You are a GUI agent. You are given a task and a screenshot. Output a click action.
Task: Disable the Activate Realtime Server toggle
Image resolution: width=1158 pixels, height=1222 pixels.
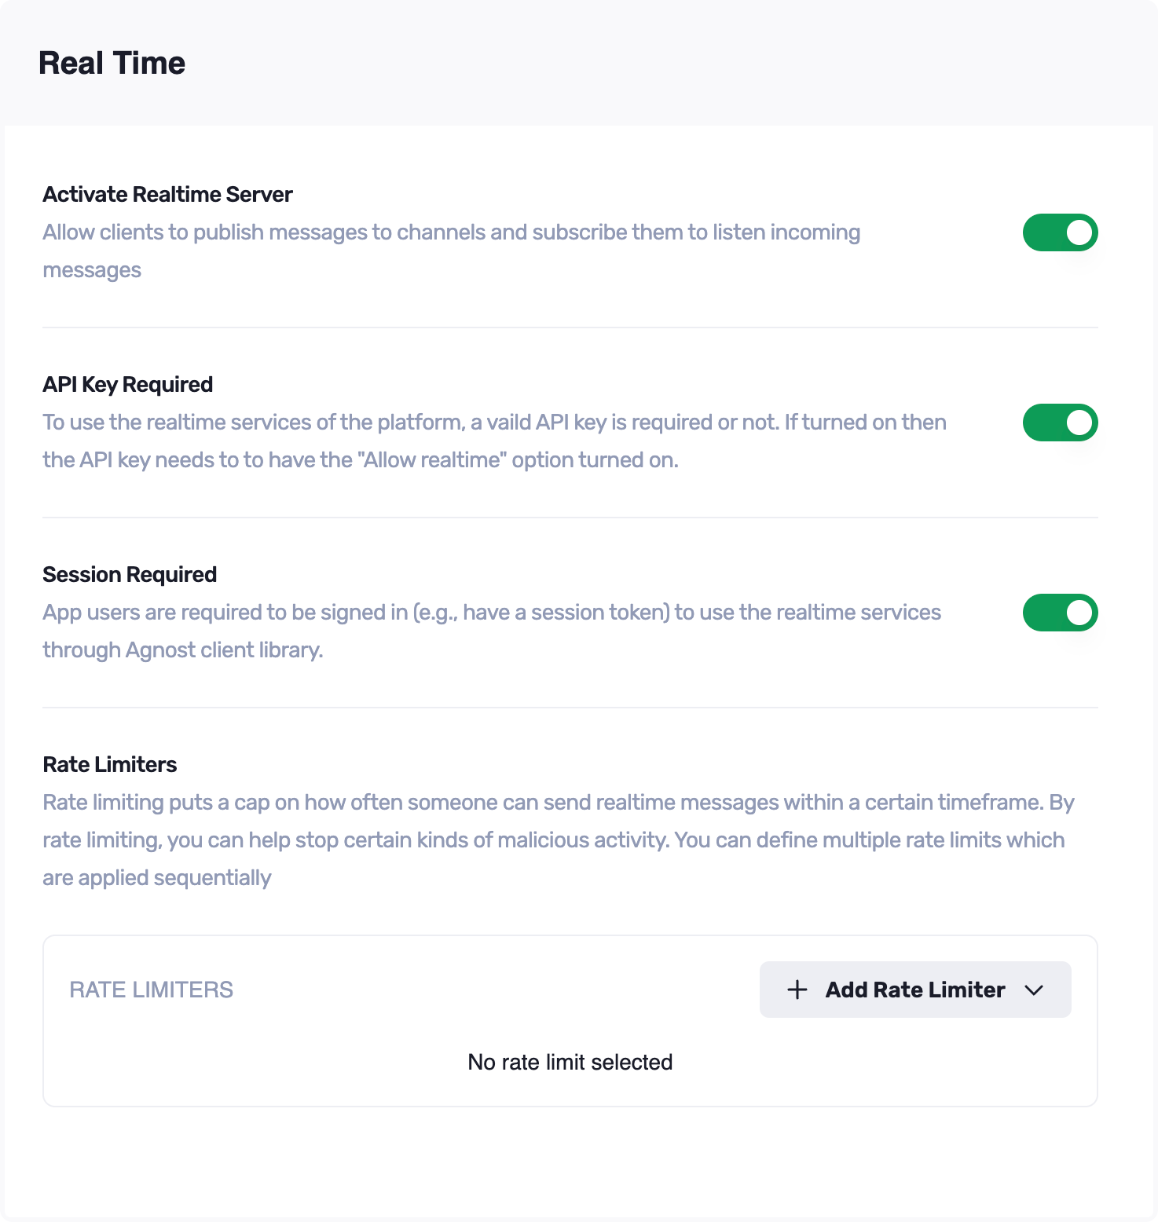point(1060,232)
